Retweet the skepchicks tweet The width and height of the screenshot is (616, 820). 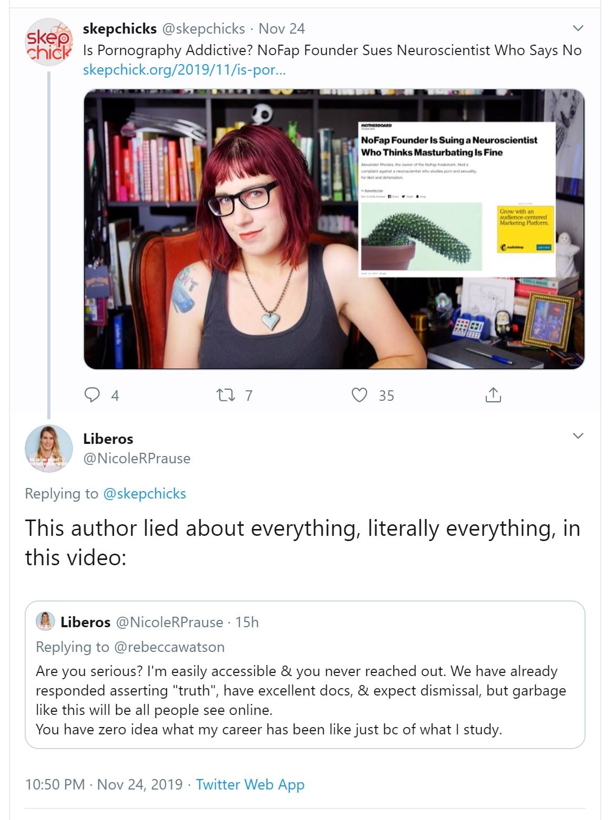click(x=226, y=395)
